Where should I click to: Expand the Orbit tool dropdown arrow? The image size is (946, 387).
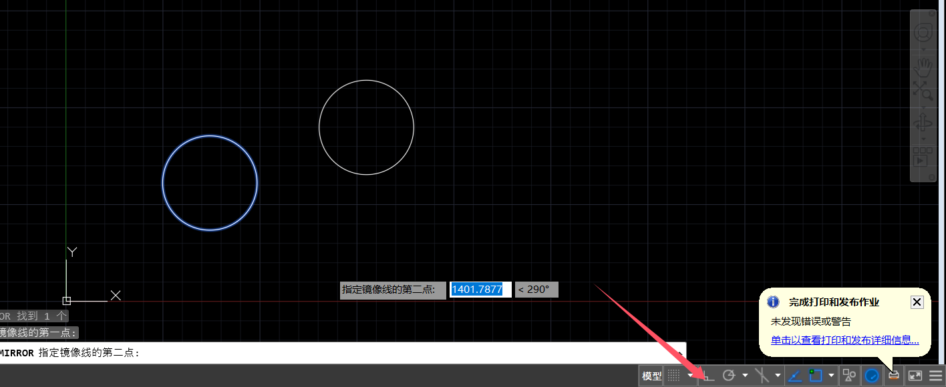923,139
